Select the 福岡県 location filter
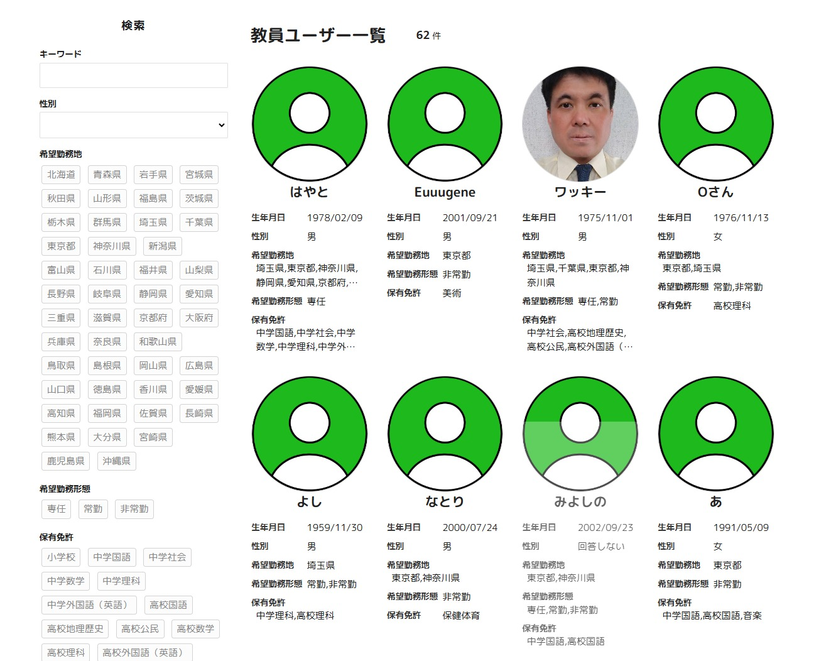 click(107, 413)
